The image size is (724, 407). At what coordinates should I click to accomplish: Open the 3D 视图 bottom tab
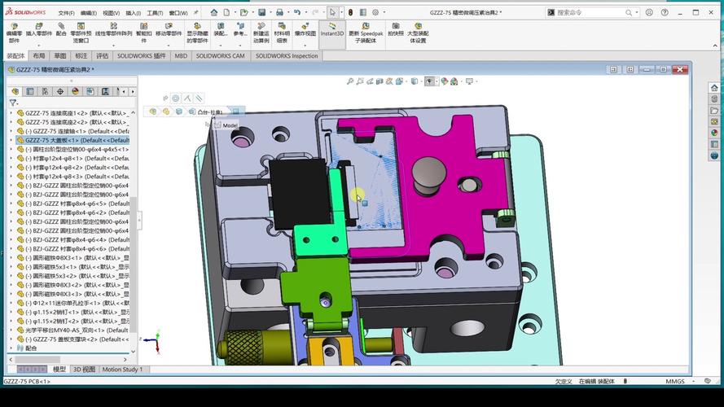[x=84, y=370]
